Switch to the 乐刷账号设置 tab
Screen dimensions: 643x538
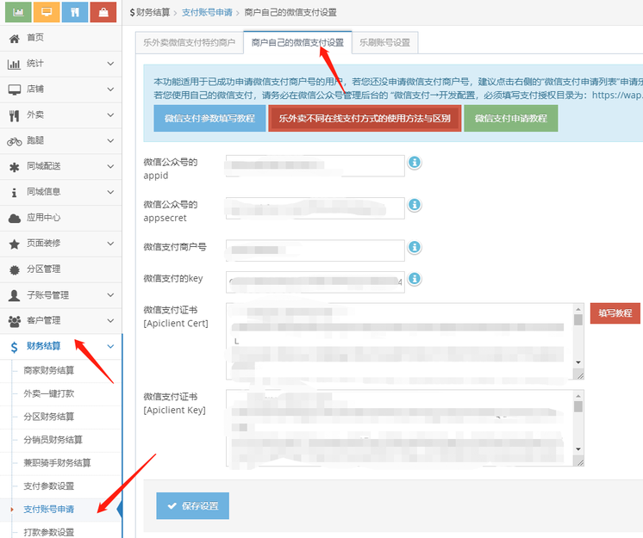tap(384, 42)
